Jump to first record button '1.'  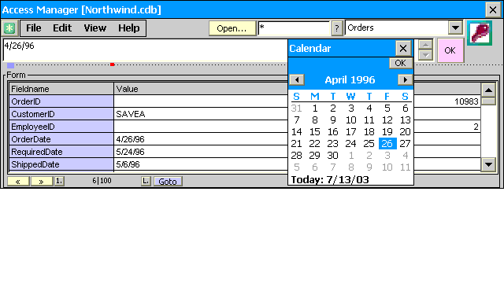[x=59, y=181]
